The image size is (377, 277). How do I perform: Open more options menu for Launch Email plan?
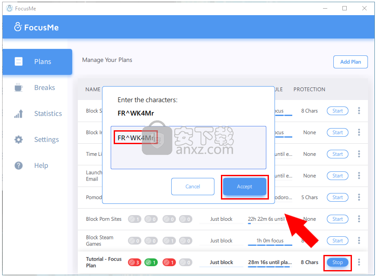pos(359,175)
